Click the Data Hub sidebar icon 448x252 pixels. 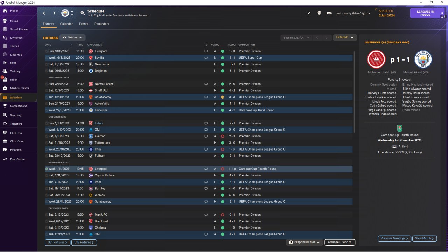5,55
